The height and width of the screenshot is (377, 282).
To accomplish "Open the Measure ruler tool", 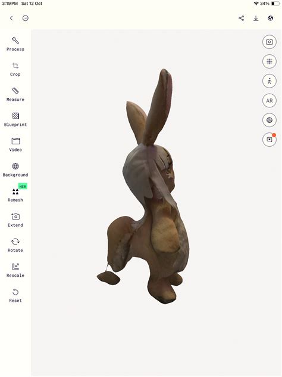I will click(x=15, y=94).
